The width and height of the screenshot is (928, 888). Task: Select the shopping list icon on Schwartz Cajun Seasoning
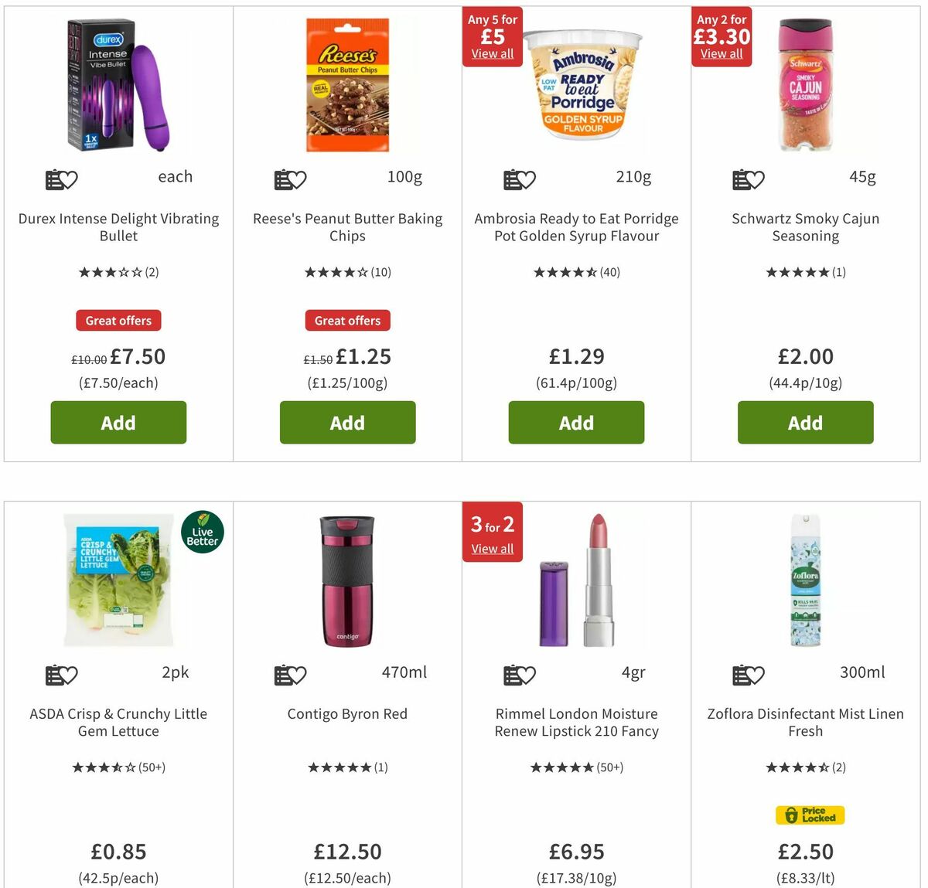point(748,179)
